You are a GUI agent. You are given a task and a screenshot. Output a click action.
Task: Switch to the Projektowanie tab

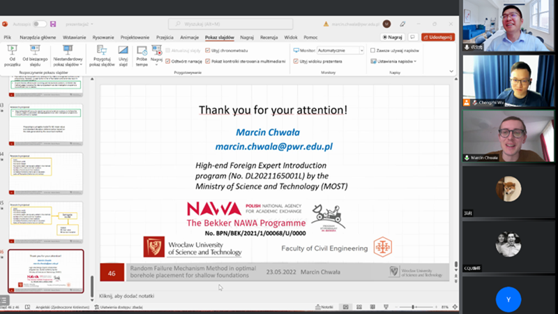[x=135, y=38]
